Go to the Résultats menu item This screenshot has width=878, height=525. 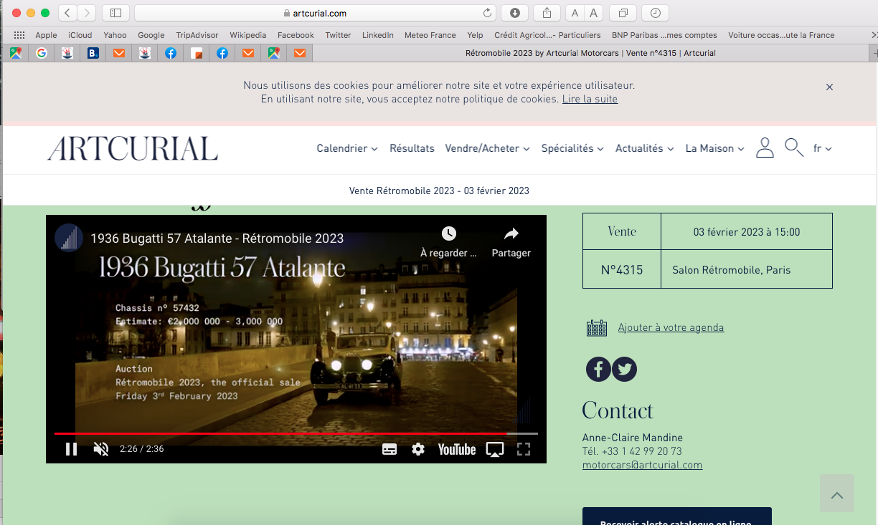pyautogui.click(x=412, y=148)
